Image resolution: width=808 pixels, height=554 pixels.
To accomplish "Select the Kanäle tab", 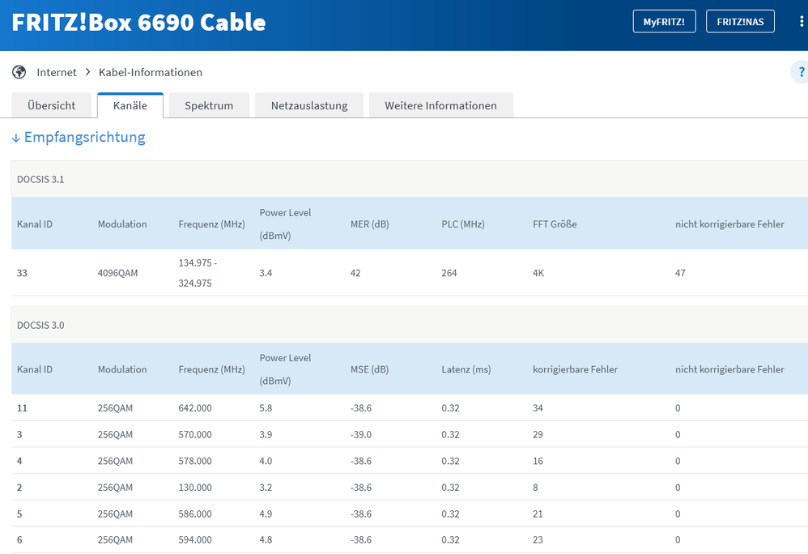I will click(130, 104).
